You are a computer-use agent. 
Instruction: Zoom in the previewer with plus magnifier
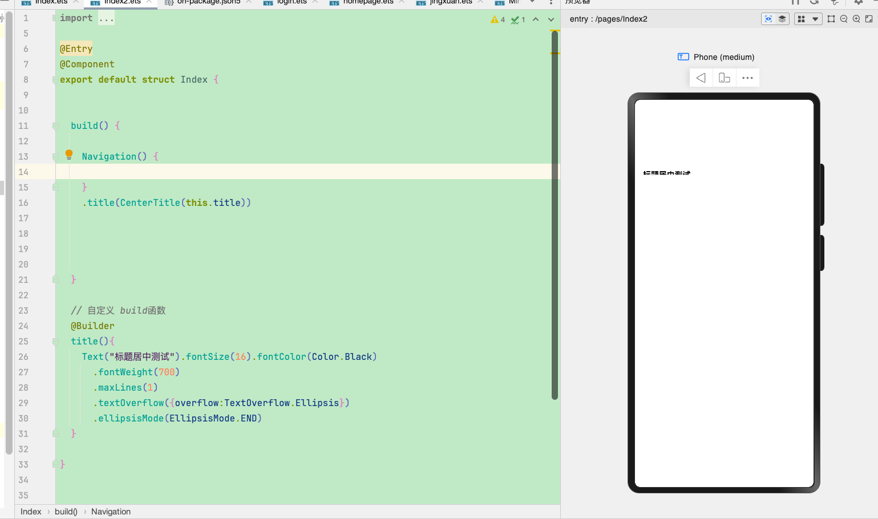click(x=856, y=19)
